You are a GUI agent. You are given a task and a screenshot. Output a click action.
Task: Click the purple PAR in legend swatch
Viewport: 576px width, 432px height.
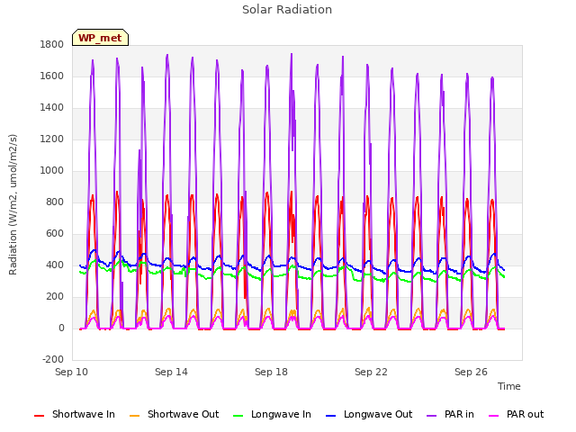[432, 416]
